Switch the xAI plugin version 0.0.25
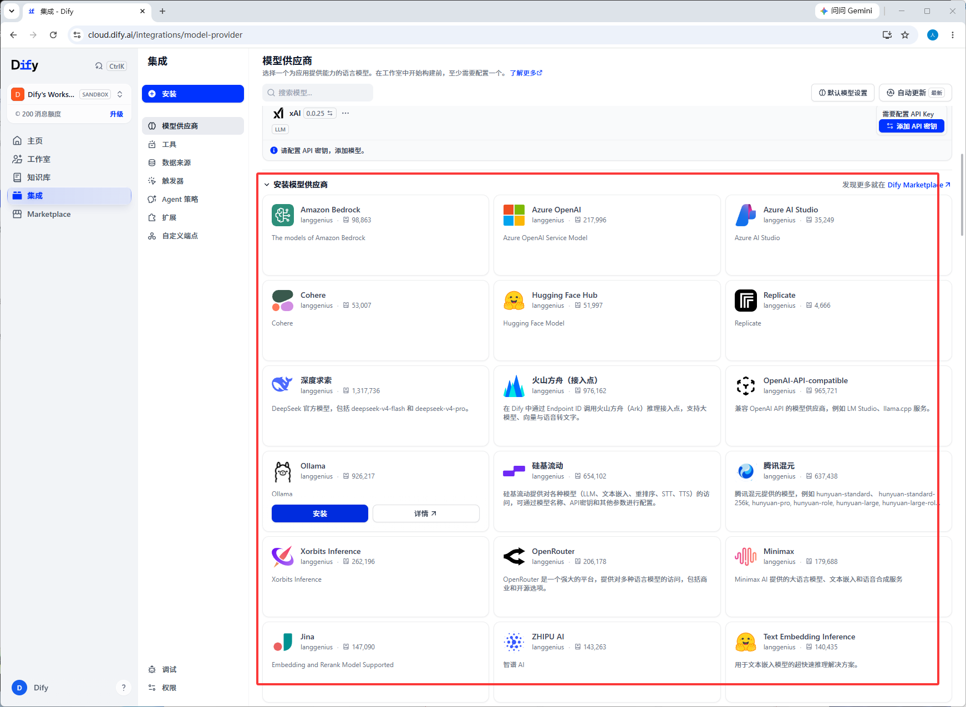 (x=320, y=113)
